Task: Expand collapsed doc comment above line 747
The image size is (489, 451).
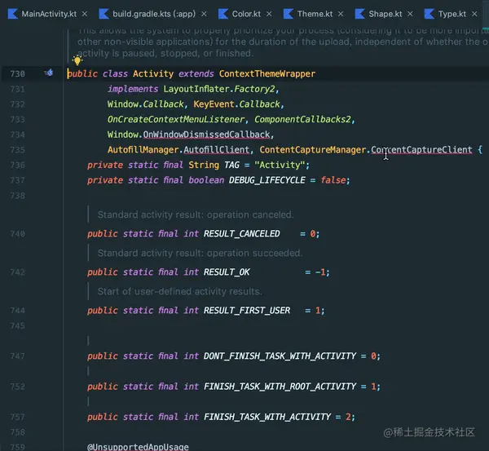Action: 88,341
